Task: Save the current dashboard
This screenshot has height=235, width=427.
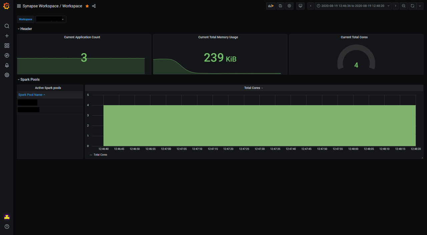Action: pyautogui.click(x=280, y=6)
